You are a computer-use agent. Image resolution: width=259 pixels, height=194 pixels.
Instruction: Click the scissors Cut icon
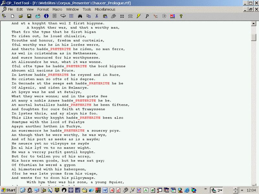(97, 16)
